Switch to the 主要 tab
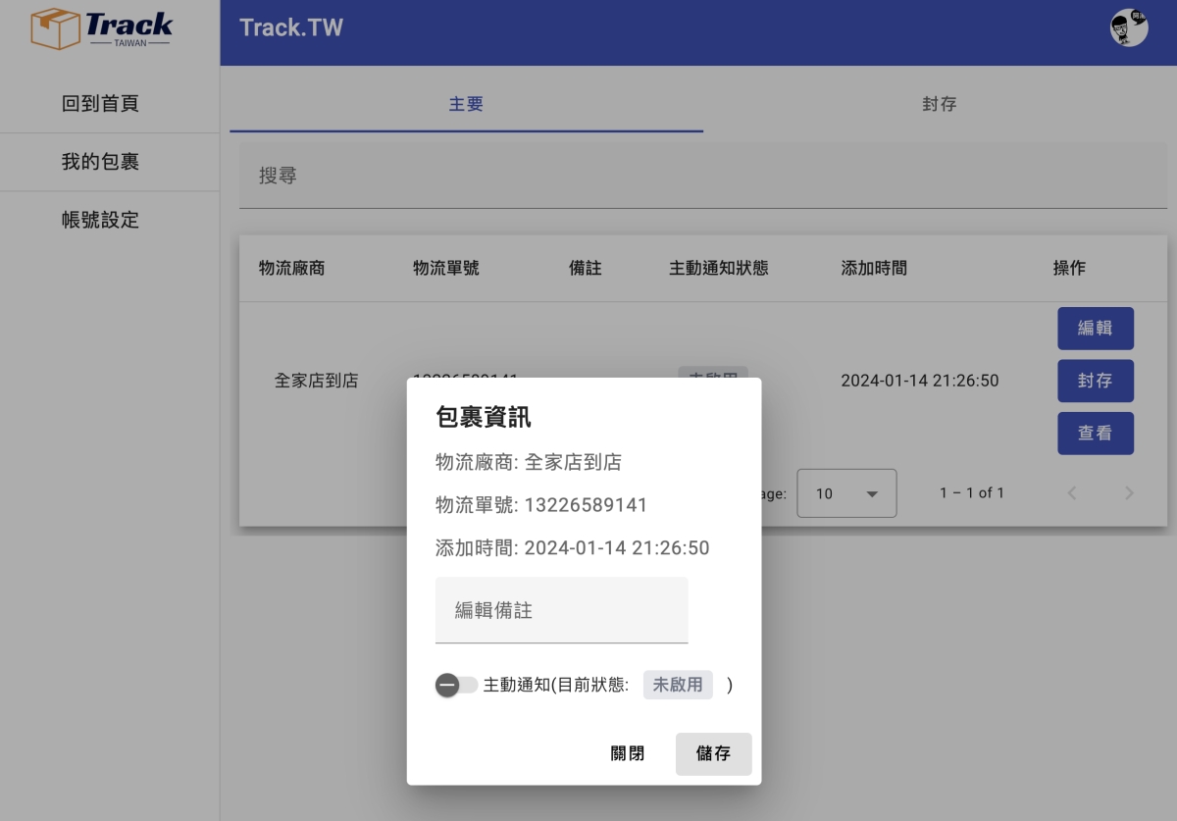Screen dimensions: 1177x821 point(466,104)
